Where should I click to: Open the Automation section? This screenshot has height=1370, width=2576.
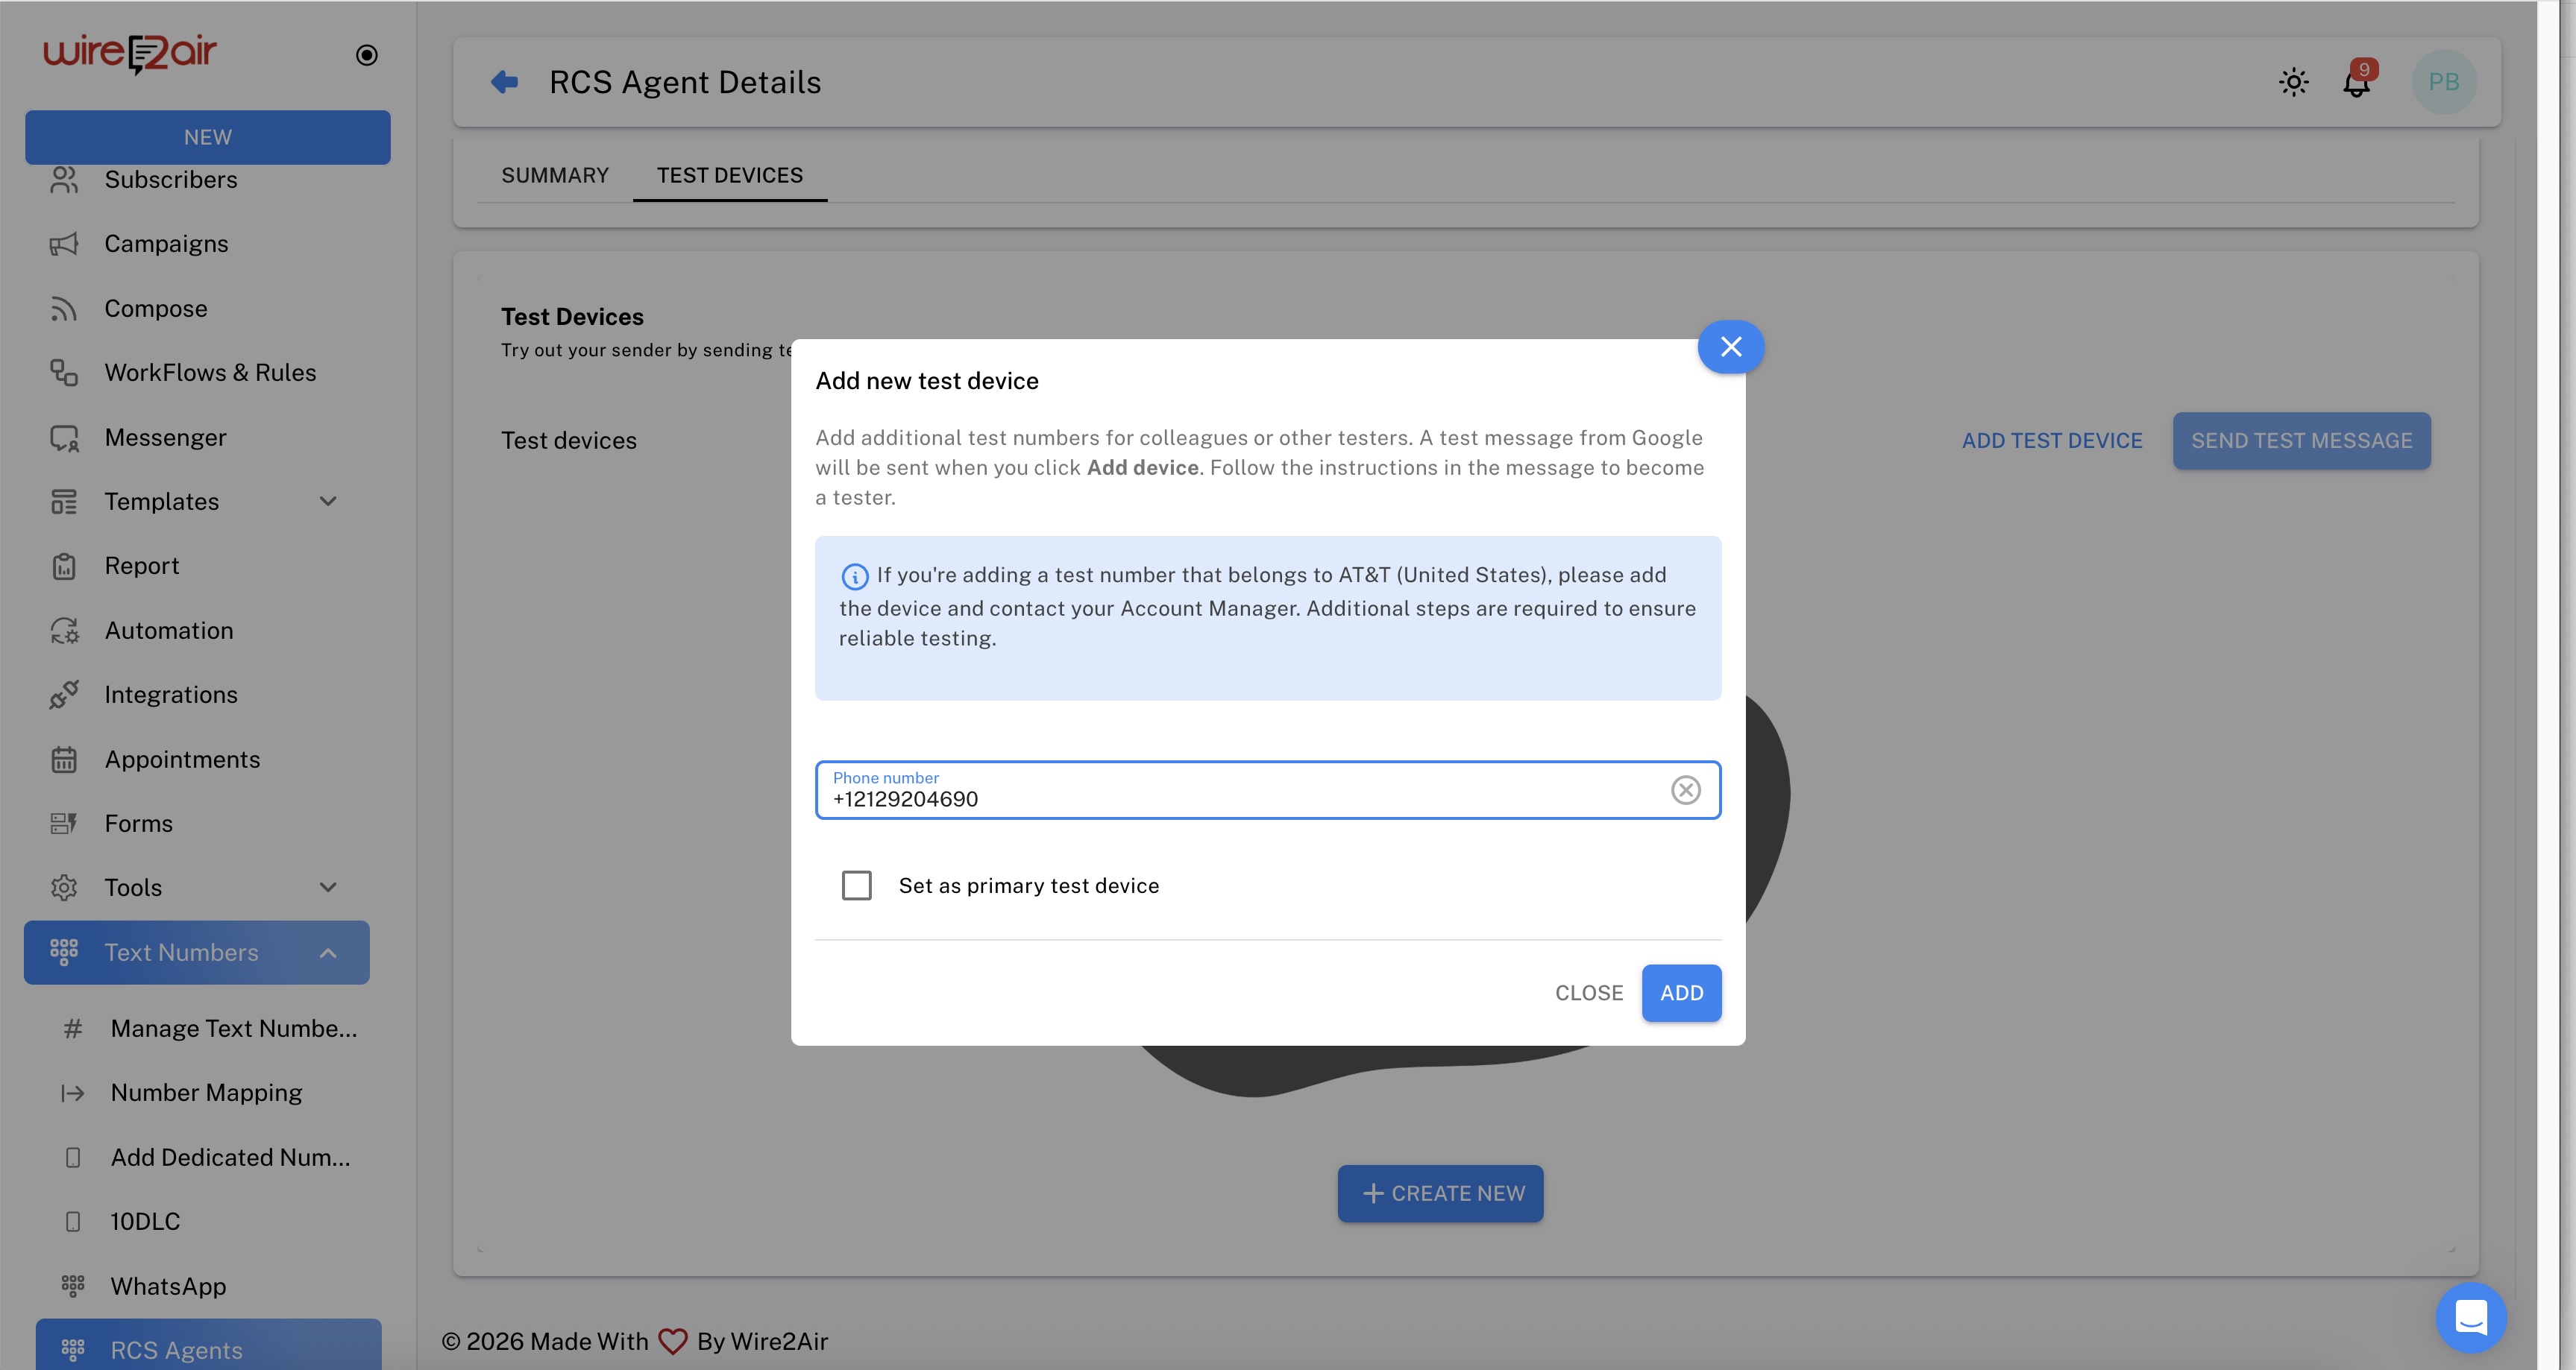[x=169, y=630]
